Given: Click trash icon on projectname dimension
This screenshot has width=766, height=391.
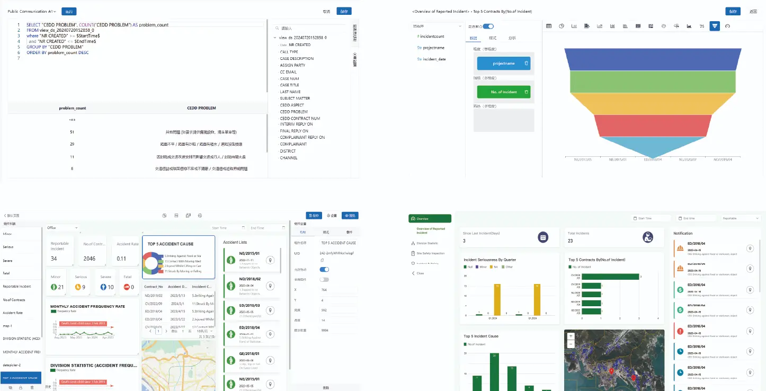Looking at the screenshot, I should coord(526,64).
